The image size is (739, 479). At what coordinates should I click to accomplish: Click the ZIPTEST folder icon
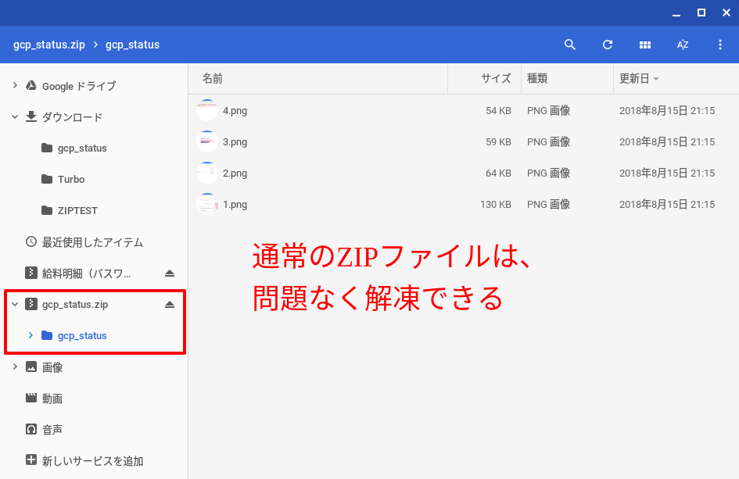pos(47,210)
